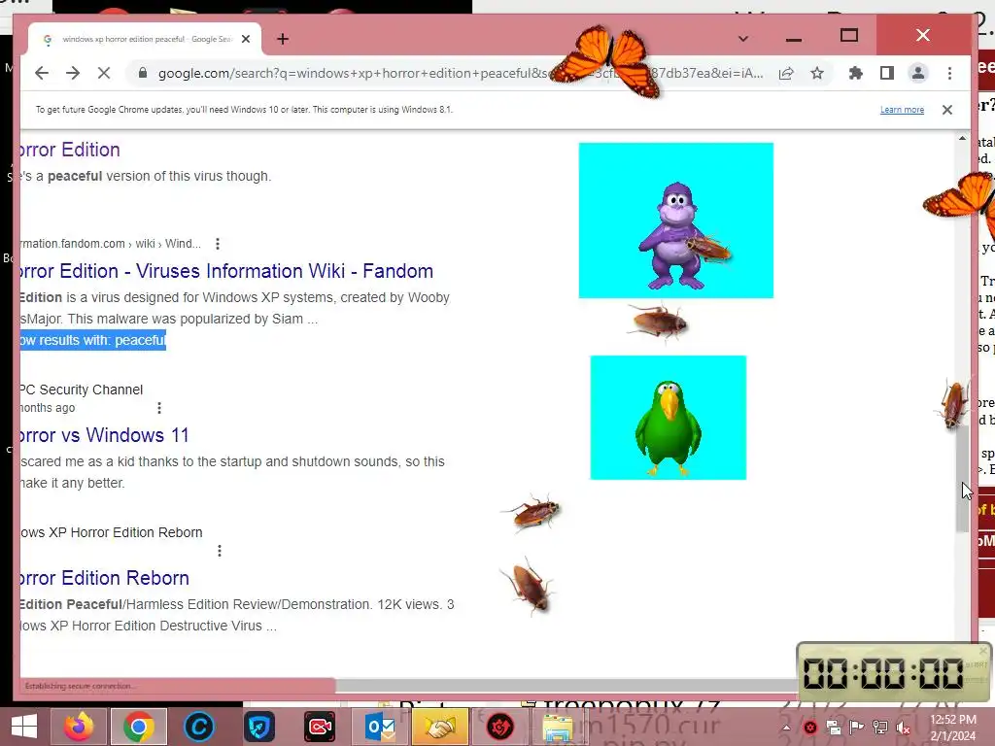Image resolution: width=995 pixels, height=746 pixels.
Task: Close the Google search tab
Action: pos(246,39)
